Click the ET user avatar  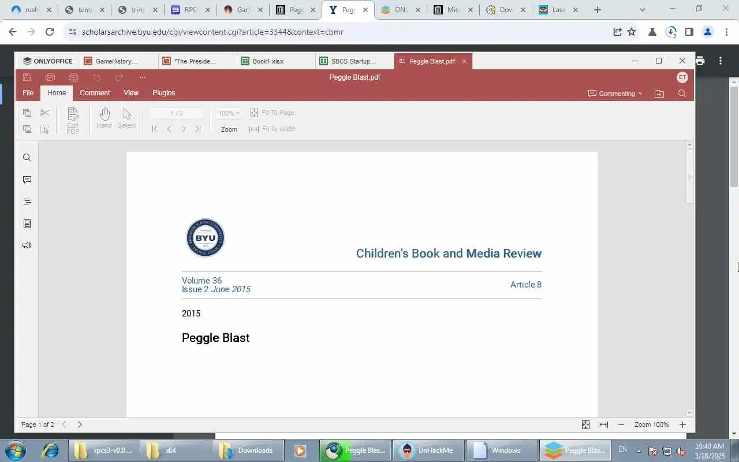coord(682,77)
